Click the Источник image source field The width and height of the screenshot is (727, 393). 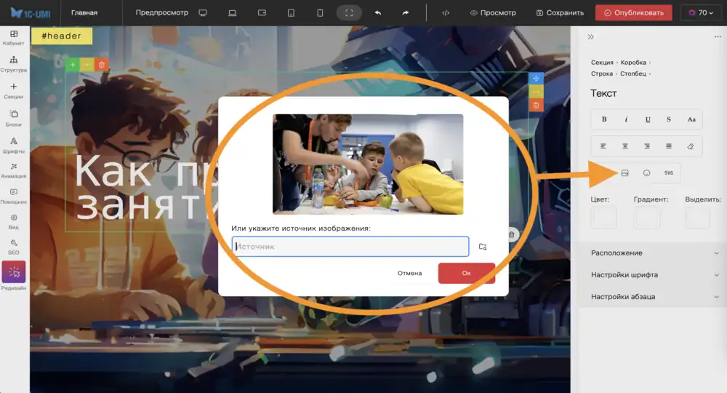350,247
